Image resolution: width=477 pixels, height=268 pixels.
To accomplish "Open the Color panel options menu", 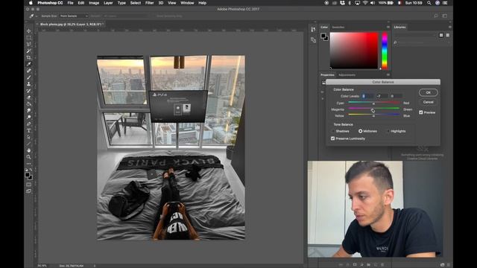I will click(x=388, y=27).
